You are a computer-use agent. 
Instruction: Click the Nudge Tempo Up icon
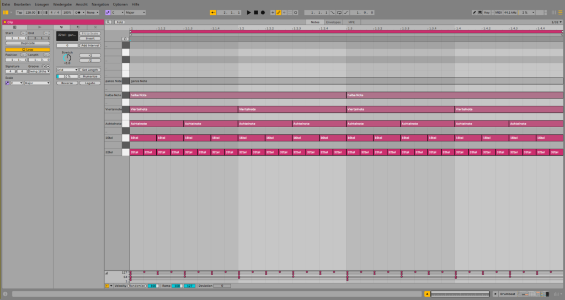point(45,13)
